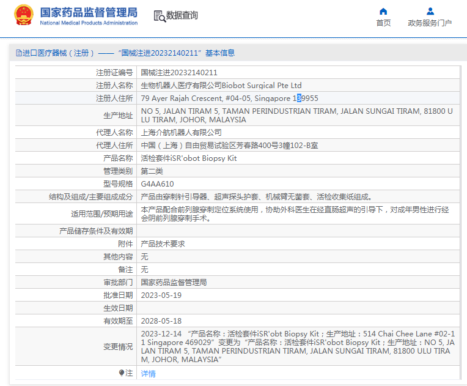Click the 有效期至 row label
Viewport: 467px width, 386px height.
pos(118,321)
